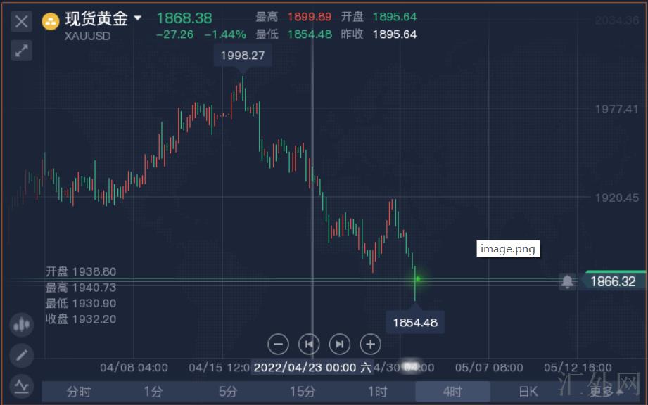Zoom out chart with minus button
Image resolution: width=648 pixels, height=405 pixels.
point(279,344)
